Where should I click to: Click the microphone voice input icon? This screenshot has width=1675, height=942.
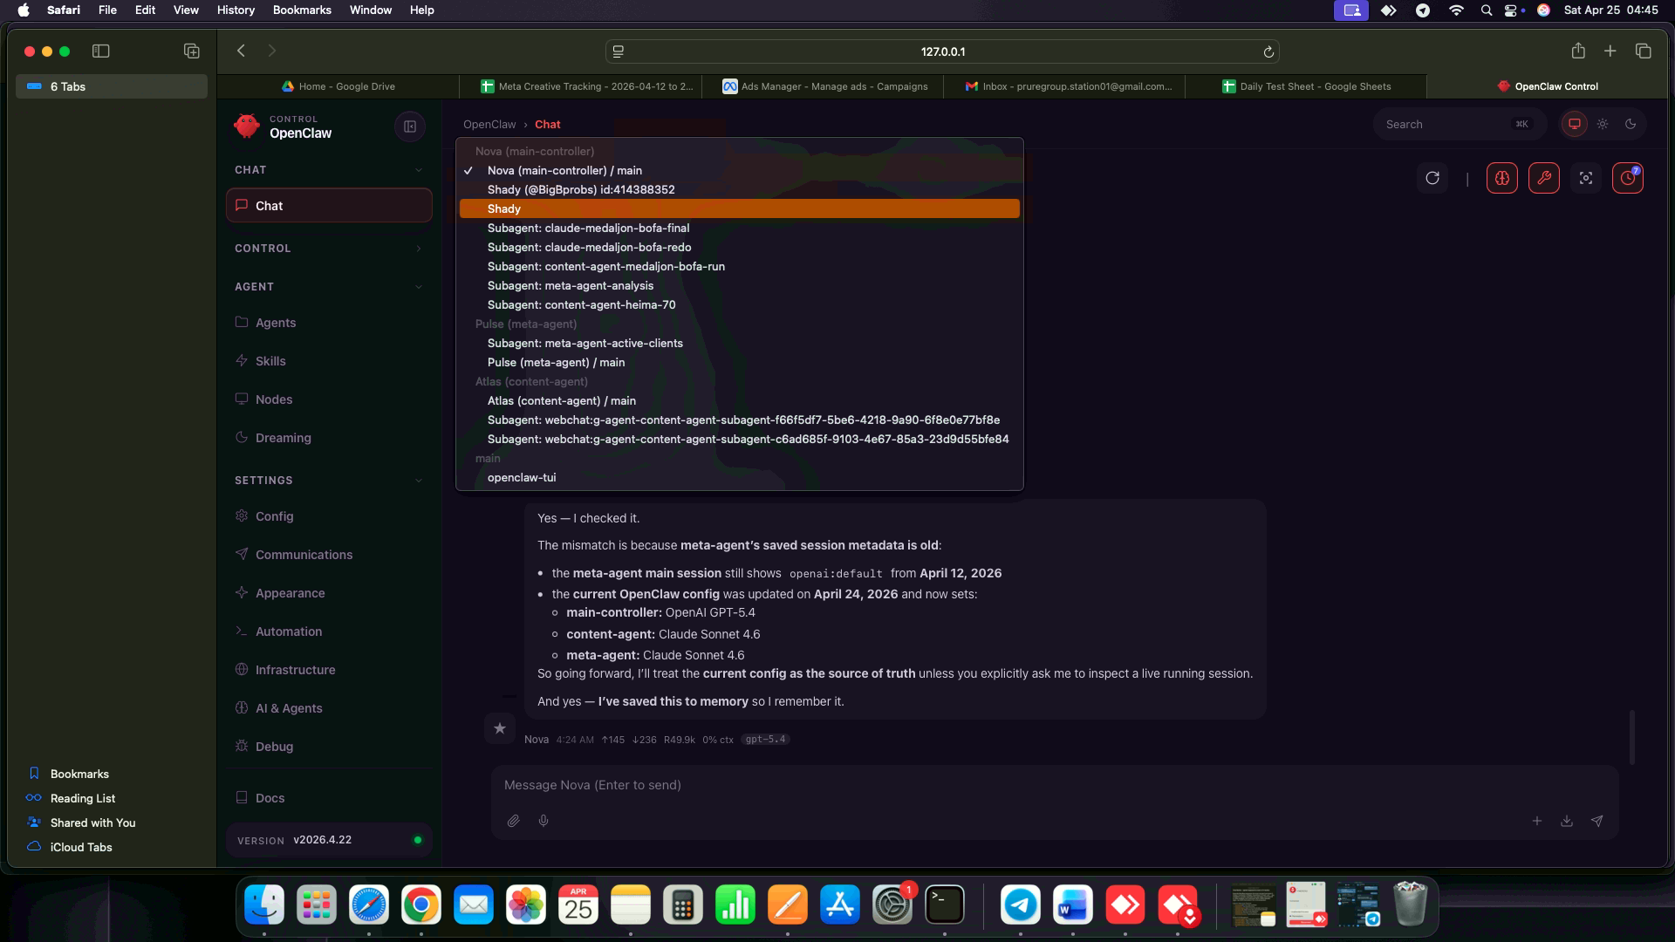544,821
